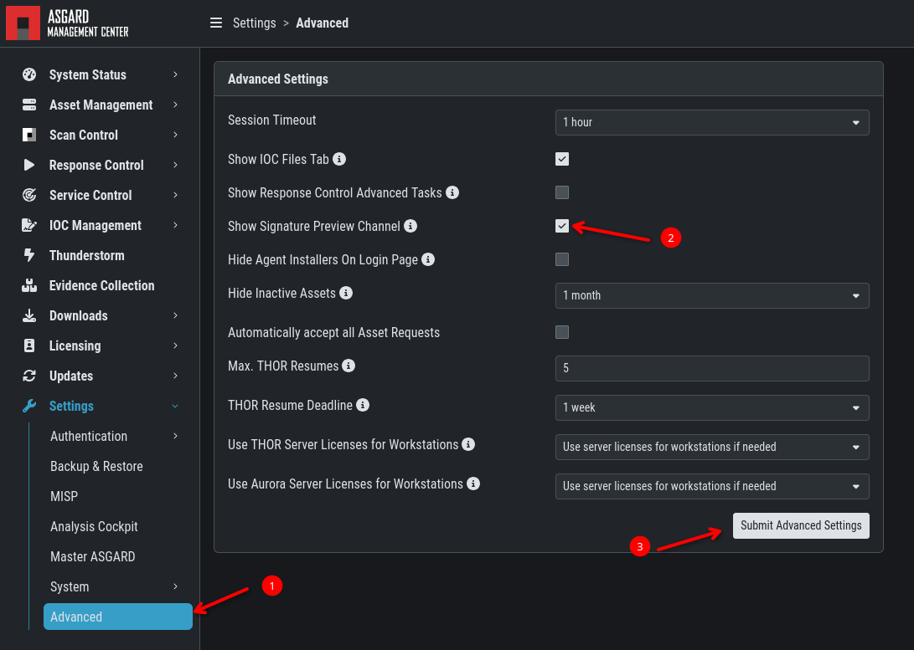This screenshot has height=650, width=914.
Task: Open Master ASGARD settings
Action: pyautogui.click(x=93, y=556)
